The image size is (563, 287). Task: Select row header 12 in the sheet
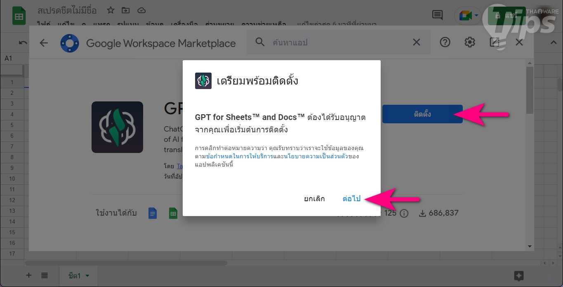click(x=12, y=200)
